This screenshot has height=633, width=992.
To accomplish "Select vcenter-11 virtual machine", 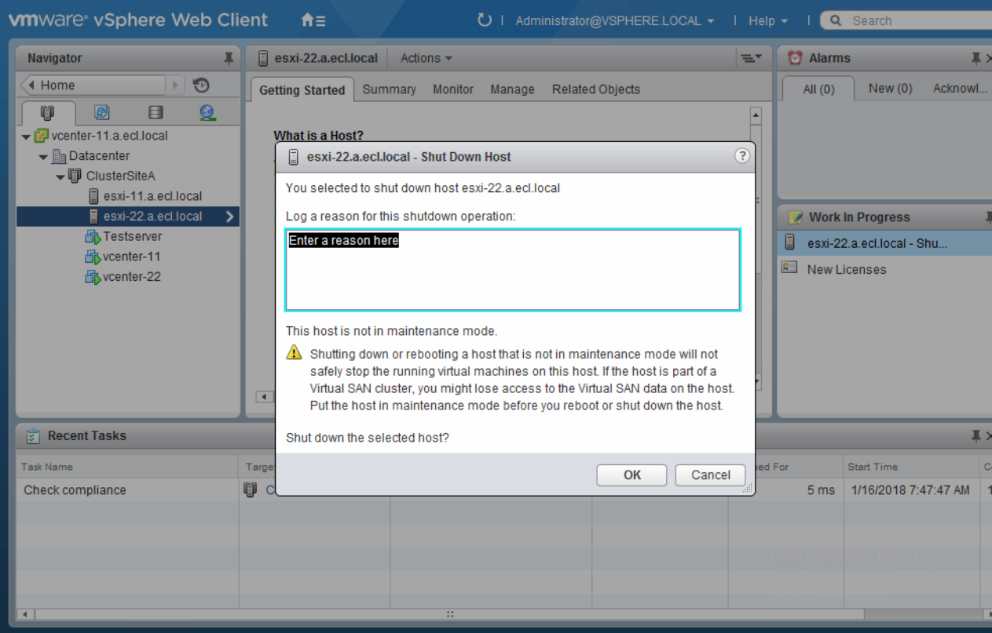I will click(132, 256).
